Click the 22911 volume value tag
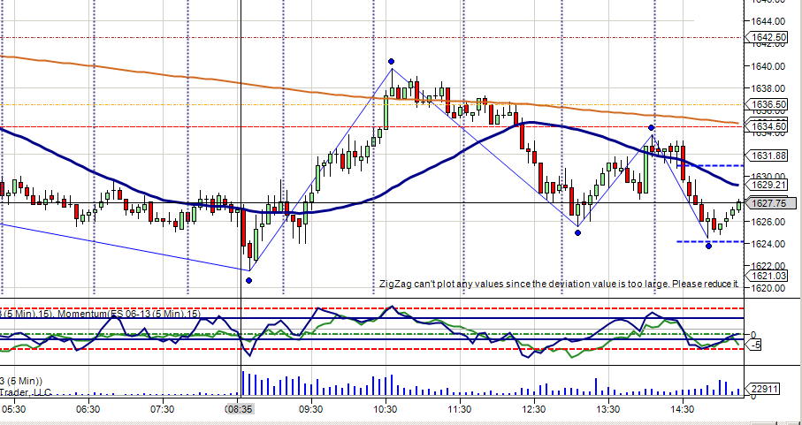The image size is (802, 425). click(x=763, y=389)
